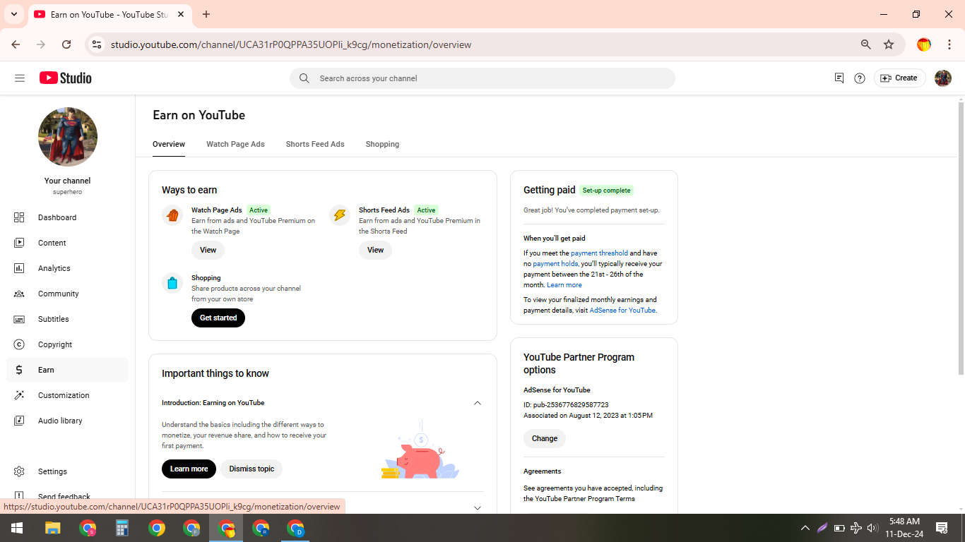The width and height of the screenshot is (965, 542).
Task: Open the Chrome tab search dropdown
Action: pos(14,14)
